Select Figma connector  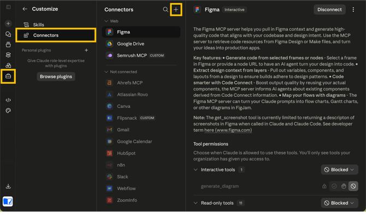coord(141,32)
